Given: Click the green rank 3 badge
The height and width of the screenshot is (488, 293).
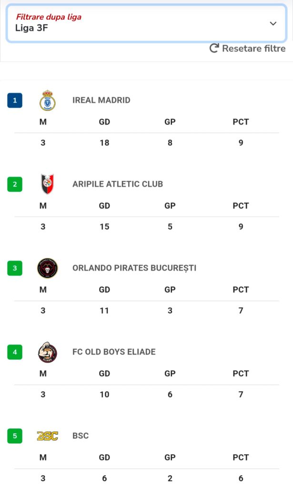Looking at the screenshot, I should [15, 268].
